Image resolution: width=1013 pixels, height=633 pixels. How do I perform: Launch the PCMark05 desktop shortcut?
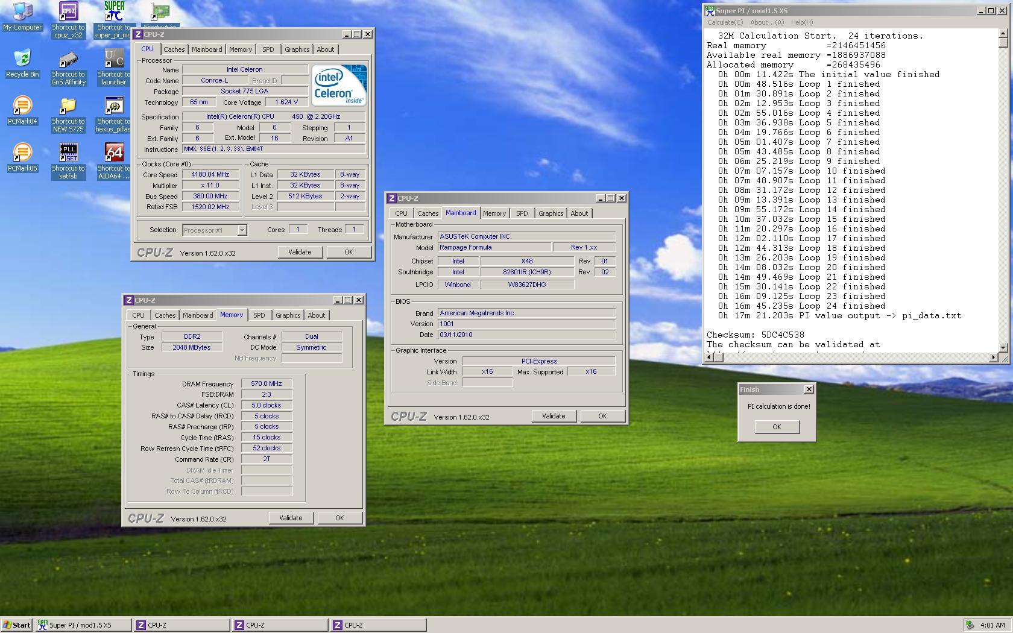click(x=22, y=157)
